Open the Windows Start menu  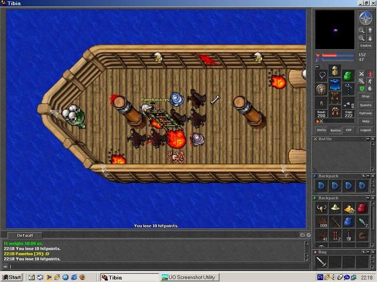(11, 277)
